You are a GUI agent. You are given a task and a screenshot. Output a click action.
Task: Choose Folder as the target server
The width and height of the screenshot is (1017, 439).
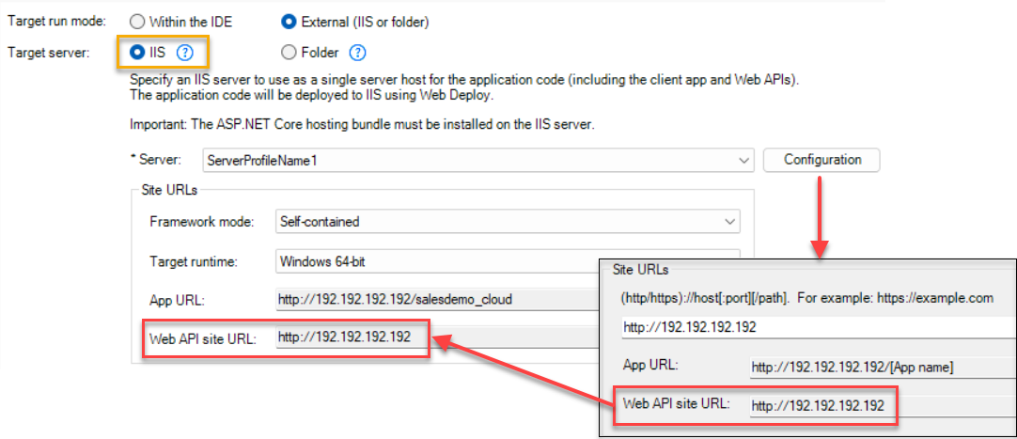[x=290, y=53]
